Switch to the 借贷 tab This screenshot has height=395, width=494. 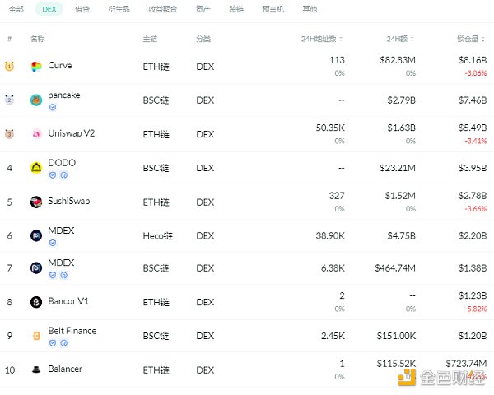(x=82, y=9)
